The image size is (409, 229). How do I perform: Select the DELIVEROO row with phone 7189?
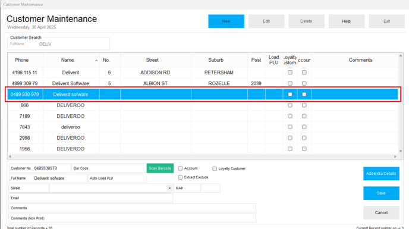coord(203,116)
